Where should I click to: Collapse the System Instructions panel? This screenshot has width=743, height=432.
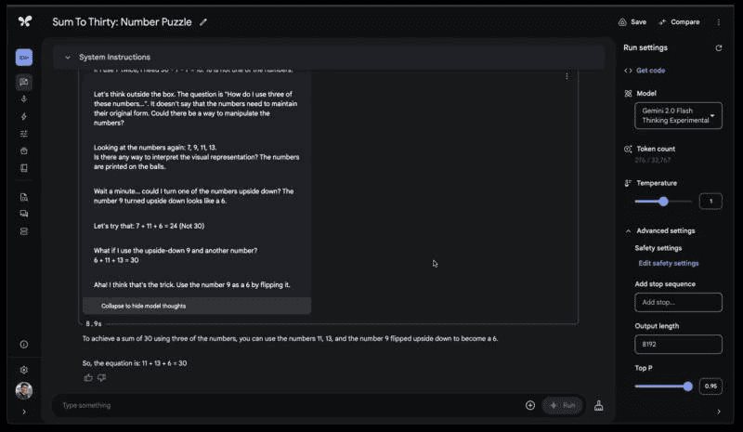click(x=67, y=58)
